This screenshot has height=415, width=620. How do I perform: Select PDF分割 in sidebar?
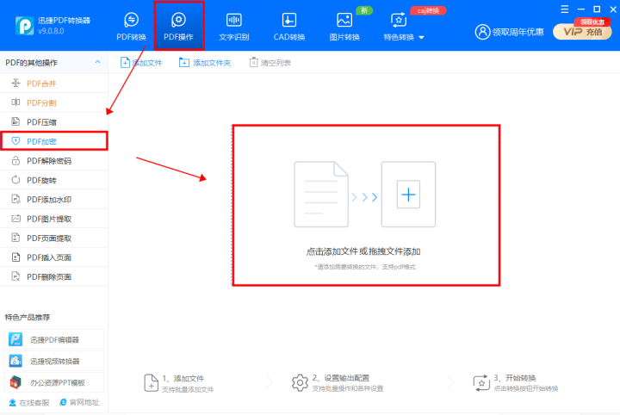point(53,102)
